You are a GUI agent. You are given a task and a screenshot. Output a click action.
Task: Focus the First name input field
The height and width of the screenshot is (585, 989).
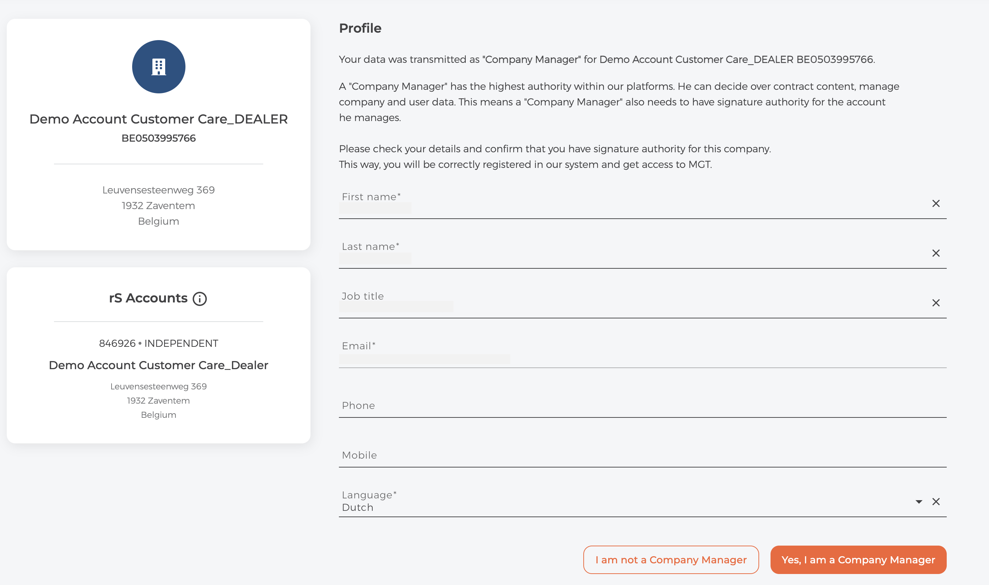(631, 208)
